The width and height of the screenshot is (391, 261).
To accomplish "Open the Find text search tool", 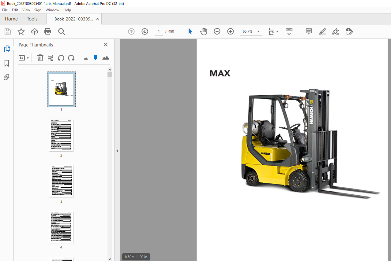I will click(62, 31).
